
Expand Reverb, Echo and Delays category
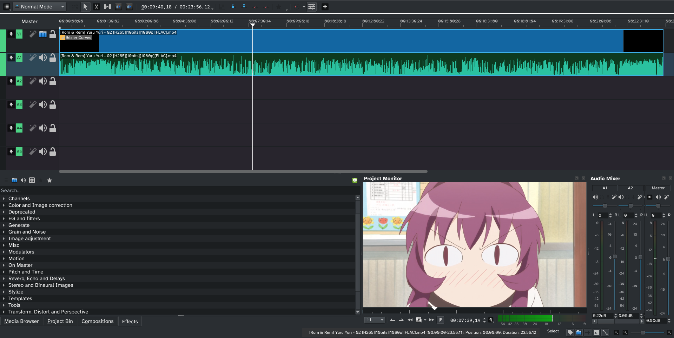pos(4,278)
